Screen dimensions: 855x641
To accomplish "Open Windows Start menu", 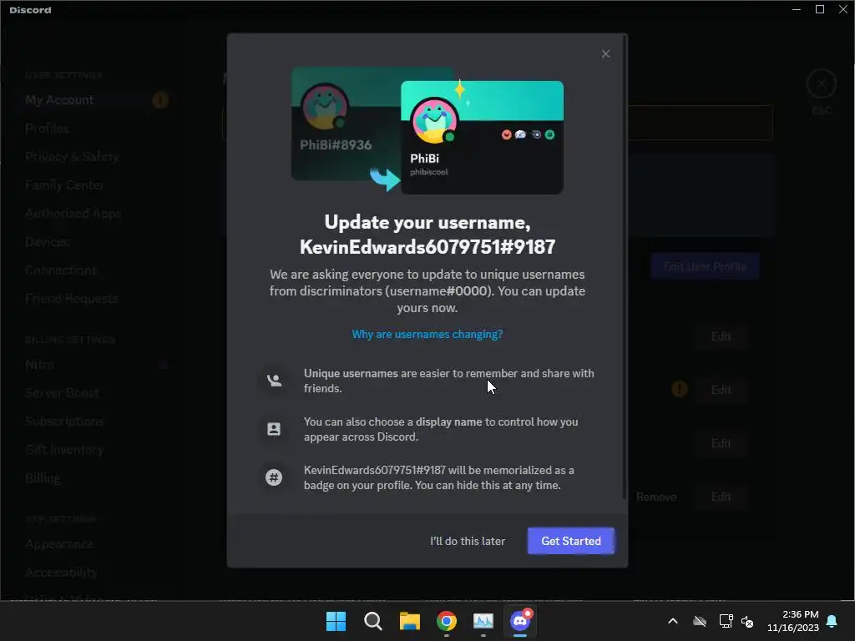I will (x=336, y=621).
